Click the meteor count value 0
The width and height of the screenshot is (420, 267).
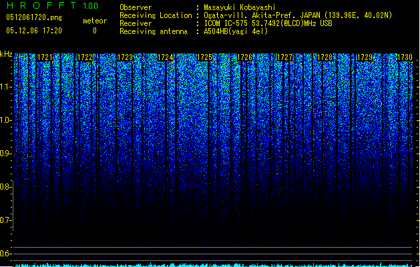pyautogui.click(x=95, y=31)
